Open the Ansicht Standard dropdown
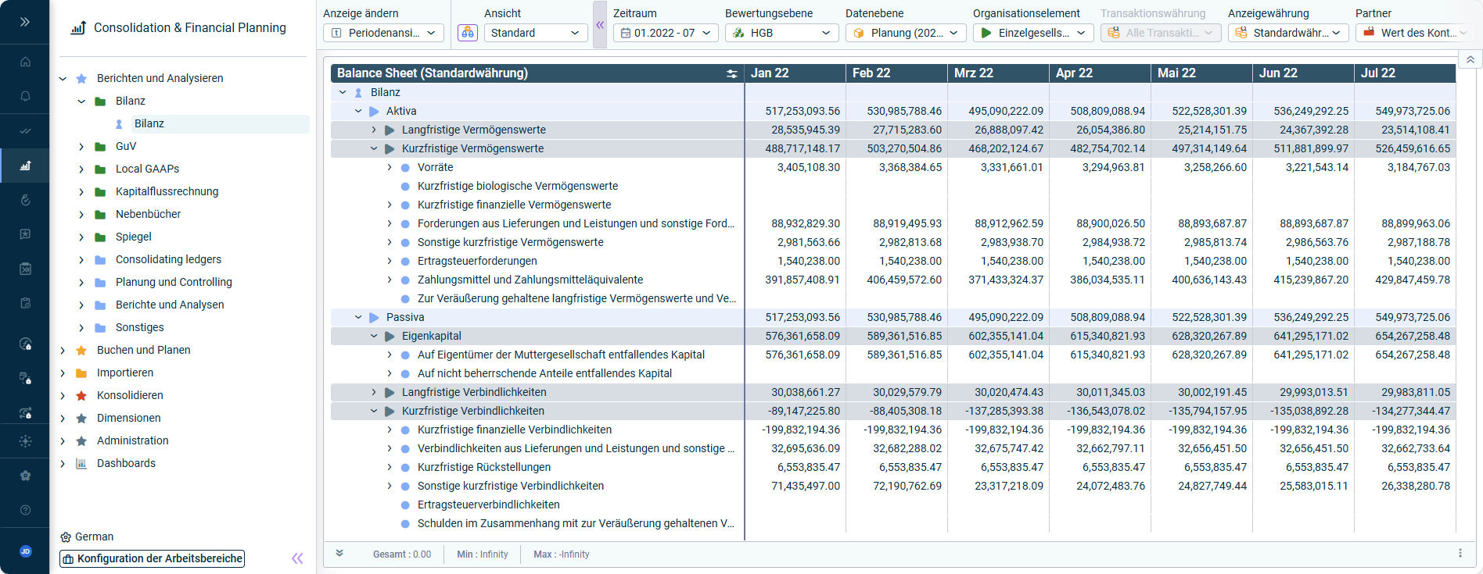1483x574 pixels. tap(536, 33)
